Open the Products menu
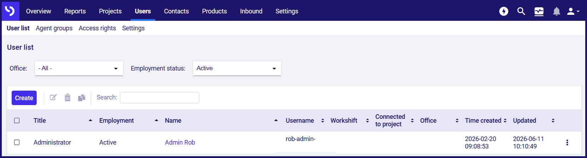The height and width of the screenshot is (158, 587). click(214, 11)
